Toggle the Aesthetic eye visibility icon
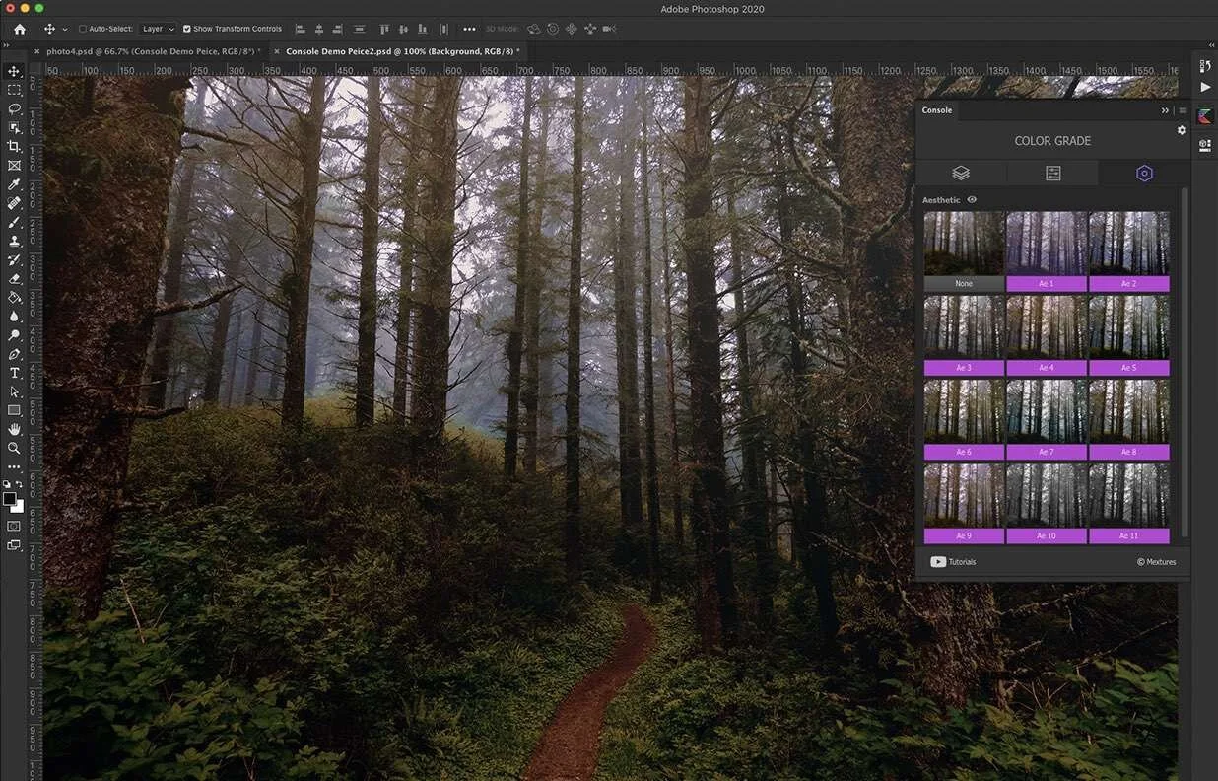 (x=972, y=199)
